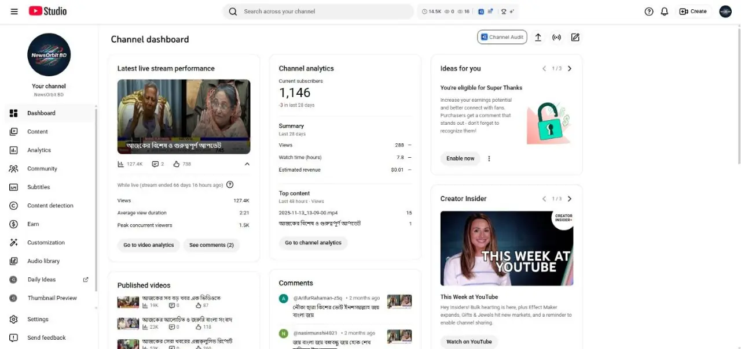
Task: Open the hamburger navigation menu
Action: coord(14,11)
